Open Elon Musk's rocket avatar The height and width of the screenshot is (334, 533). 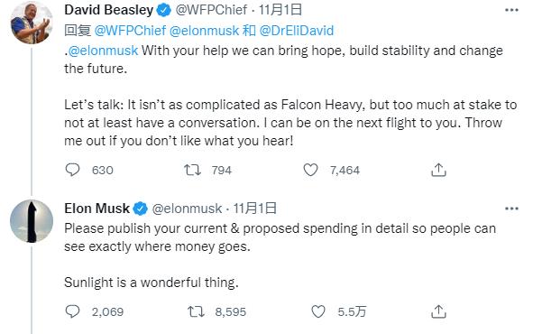point(32,221)
